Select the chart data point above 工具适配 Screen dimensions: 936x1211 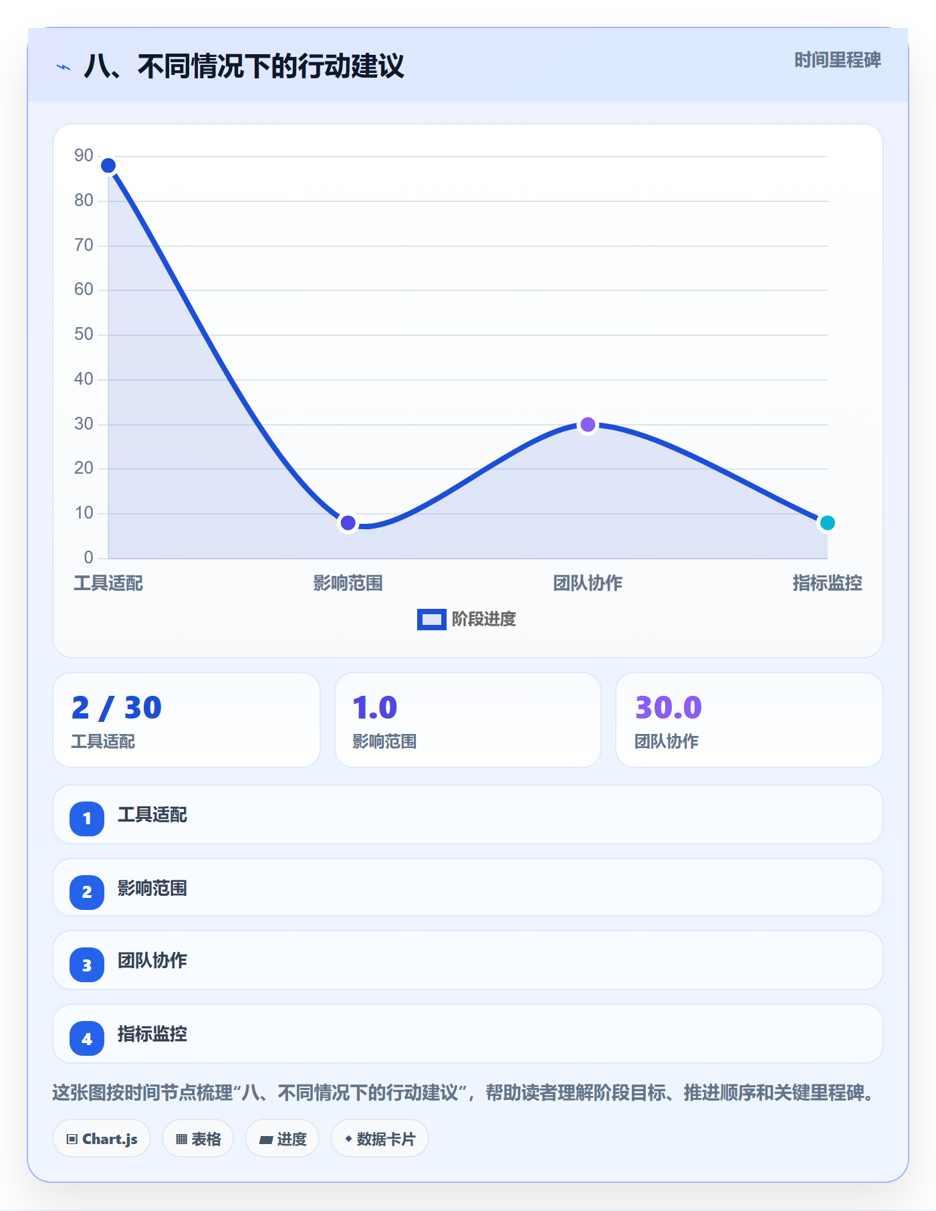tap(108, 165)
